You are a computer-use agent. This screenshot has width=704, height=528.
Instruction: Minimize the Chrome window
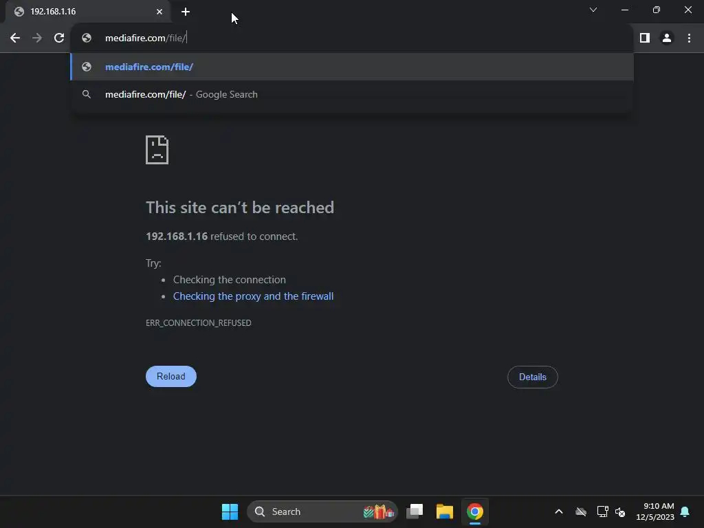pyautogui.click(x=624, y=10)
